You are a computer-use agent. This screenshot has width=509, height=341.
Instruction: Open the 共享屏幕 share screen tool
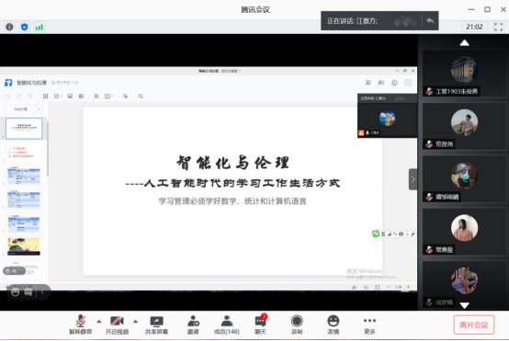coord(156,325)
